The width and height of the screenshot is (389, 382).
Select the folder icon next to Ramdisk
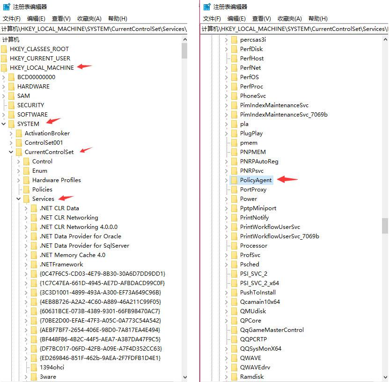tap(235, 376)
